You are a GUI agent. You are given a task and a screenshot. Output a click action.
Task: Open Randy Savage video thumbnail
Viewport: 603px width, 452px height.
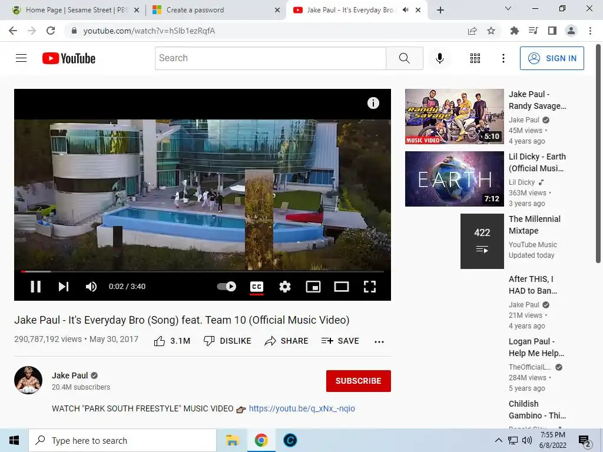(454, 117)
